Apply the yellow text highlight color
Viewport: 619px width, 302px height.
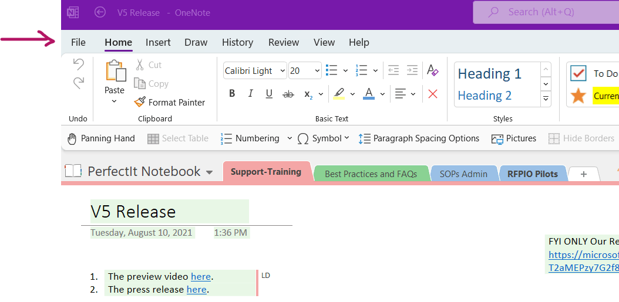[x=339, y=93]
